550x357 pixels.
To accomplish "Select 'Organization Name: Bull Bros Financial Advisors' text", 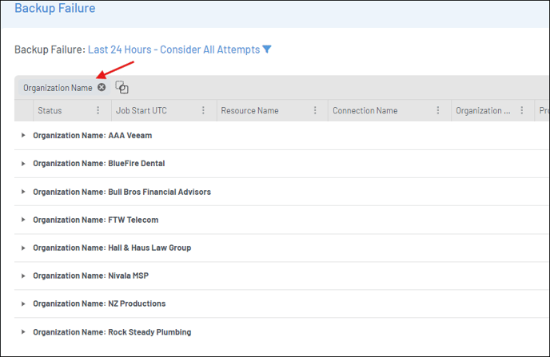I will point(122,192).
